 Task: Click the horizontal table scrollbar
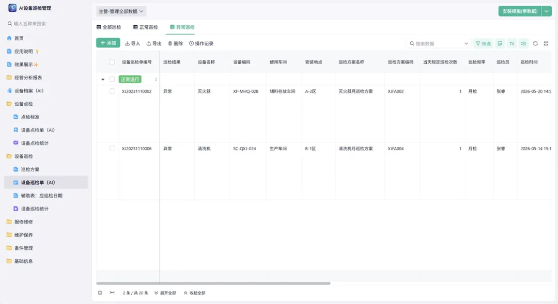[213, 283]
